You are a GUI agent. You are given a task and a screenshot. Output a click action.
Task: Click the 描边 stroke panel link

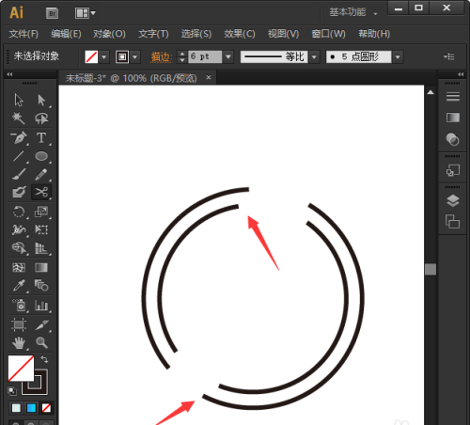161,57
